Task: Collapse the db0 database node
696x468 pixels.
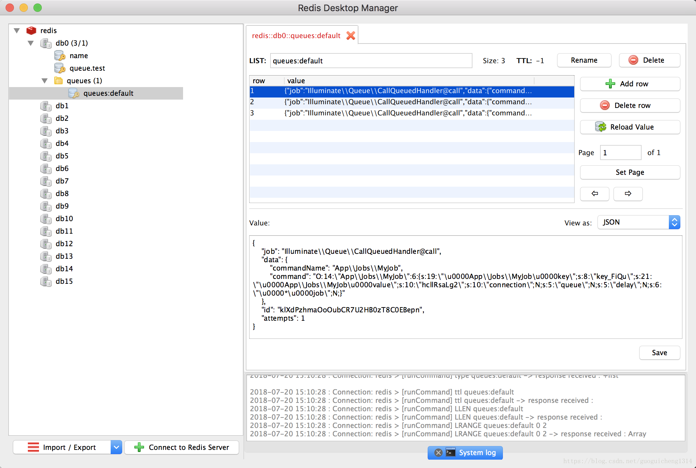Action: click(31, 43)
